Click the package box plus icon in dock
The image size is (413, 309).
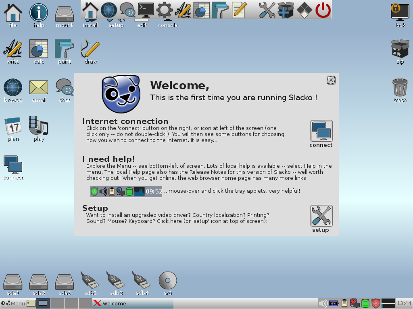click(286, 10)
